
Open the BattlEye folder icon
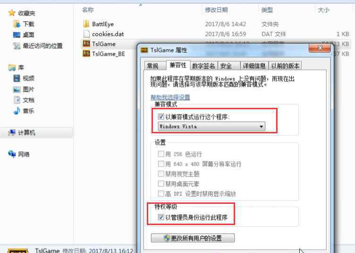pyautogui.click(x=86, y=24)
